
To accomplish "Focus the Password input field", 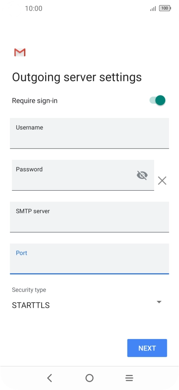I will [83, 175].
